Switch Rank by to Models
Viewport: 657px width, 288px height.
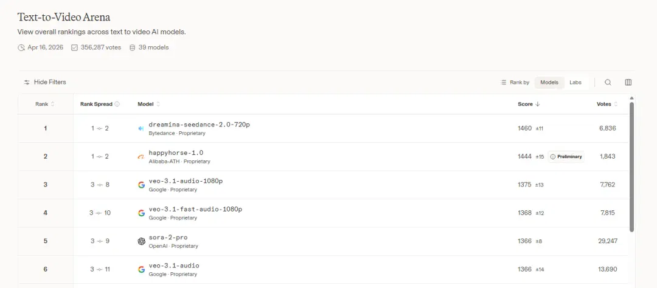[x=549, y=83]
